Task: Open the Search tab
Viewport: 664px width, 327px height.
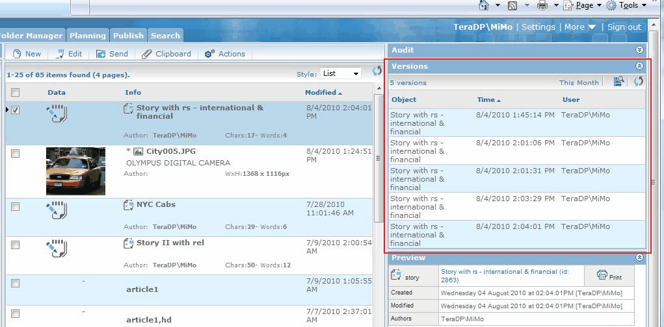Action: (x=165, y=36)
